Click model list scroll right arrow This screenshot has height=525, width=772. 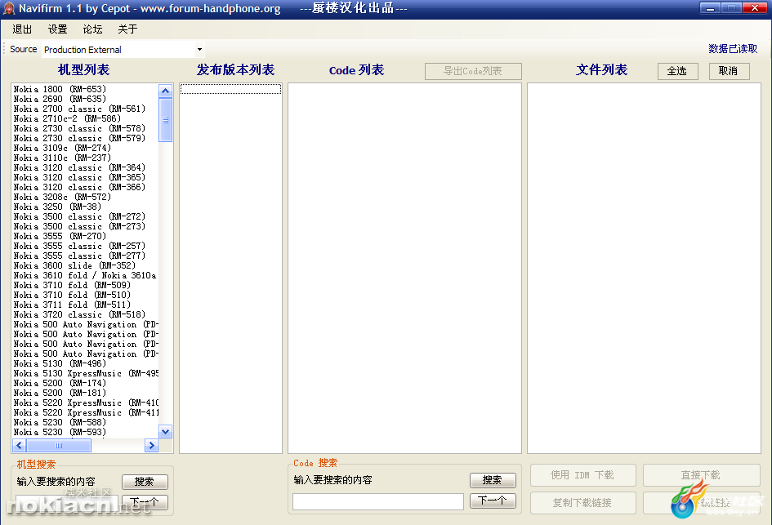(x=151, y=446)
